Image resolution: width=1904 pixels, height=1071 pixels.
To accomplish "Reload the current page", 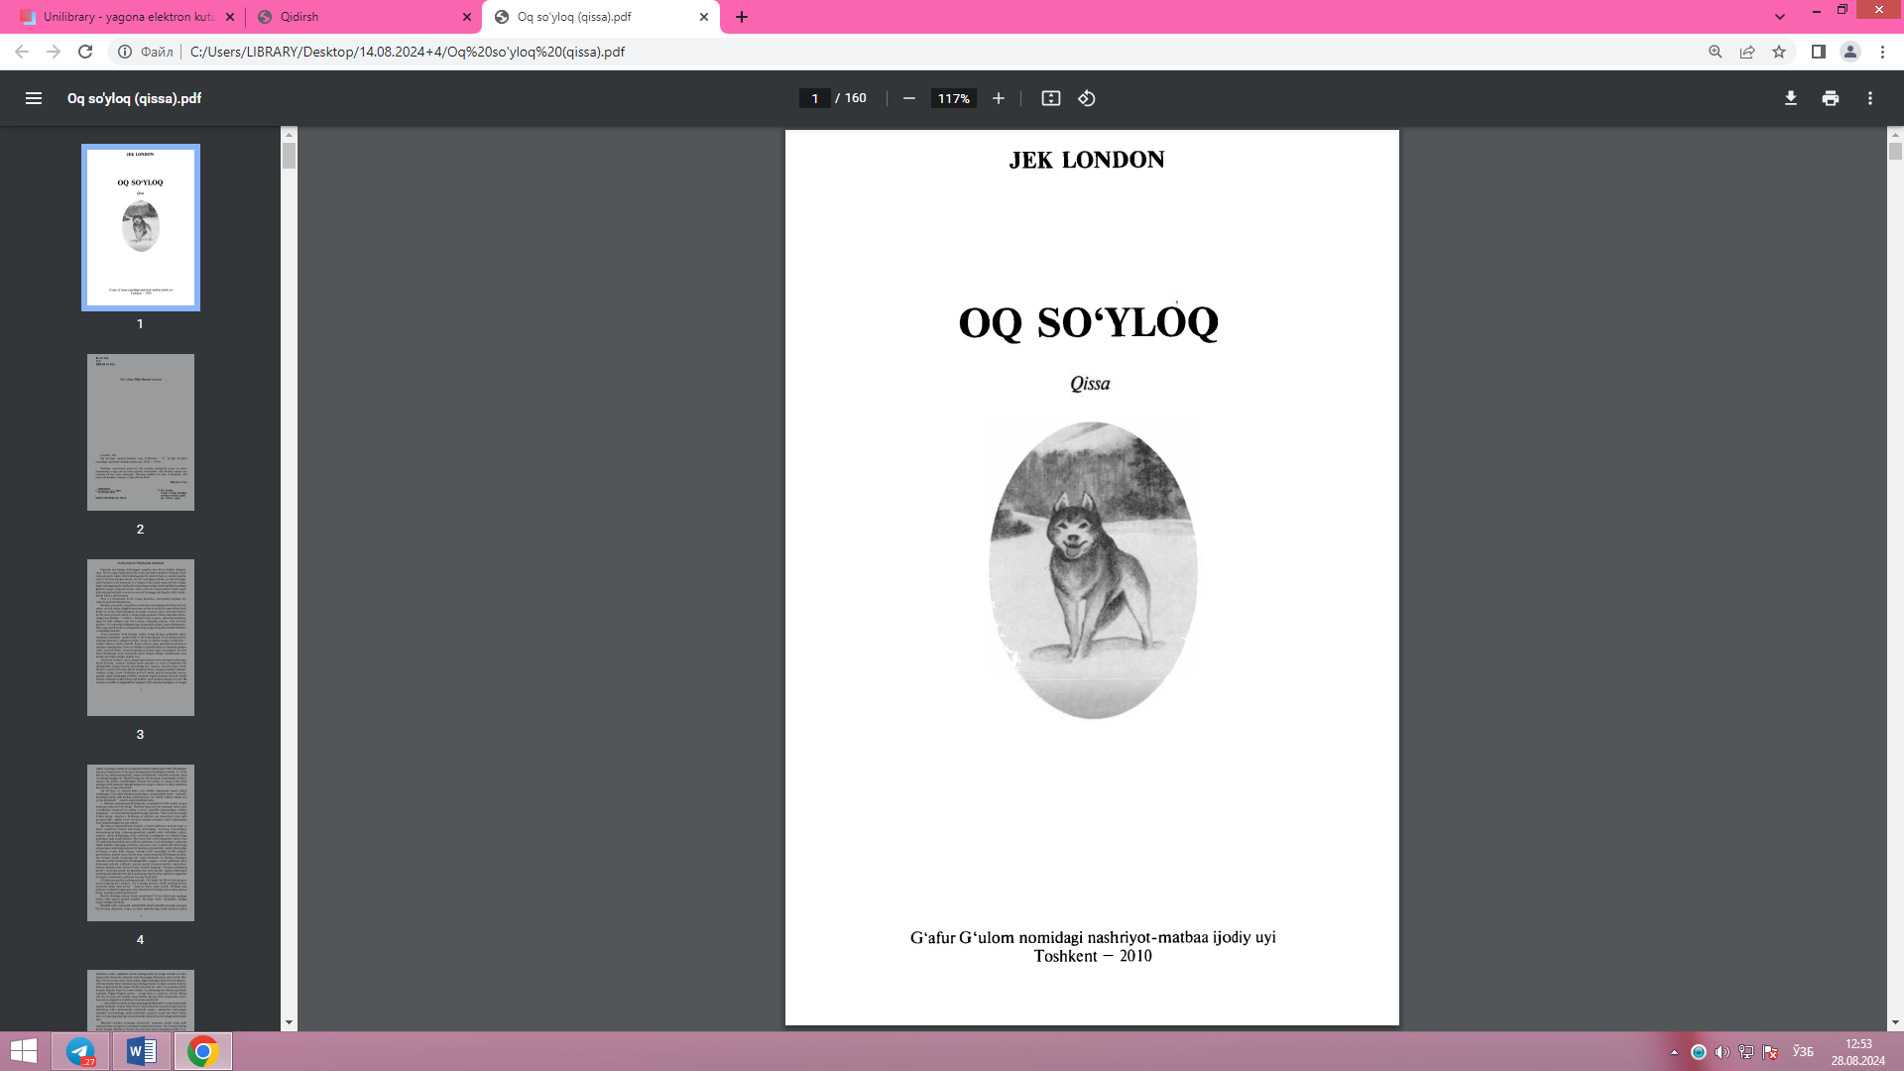I will pyautogui.click(x=85, y=52).
